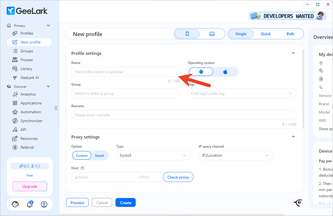Collapse the sidebar with double-chevron icon

pos(56,108)
